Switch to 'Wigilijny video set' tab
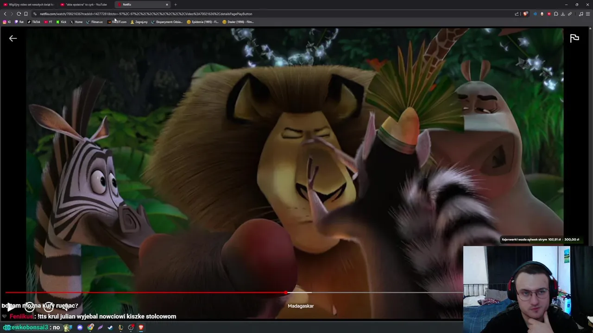593x333 pixels. coord(28,5)
